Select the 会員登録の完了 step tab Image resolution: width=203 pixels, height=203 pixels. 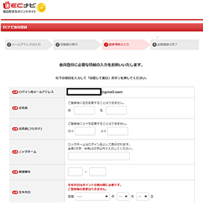(x=175, y=45)
